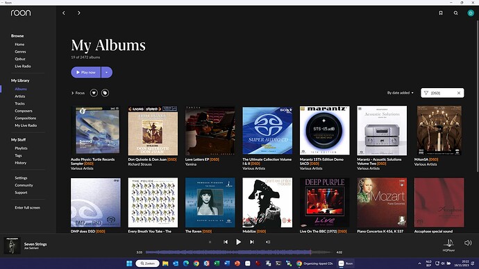Open Marantz 15Th Edition Demo SACD cover
The image size is (479, 269).
tap(325, 130)
